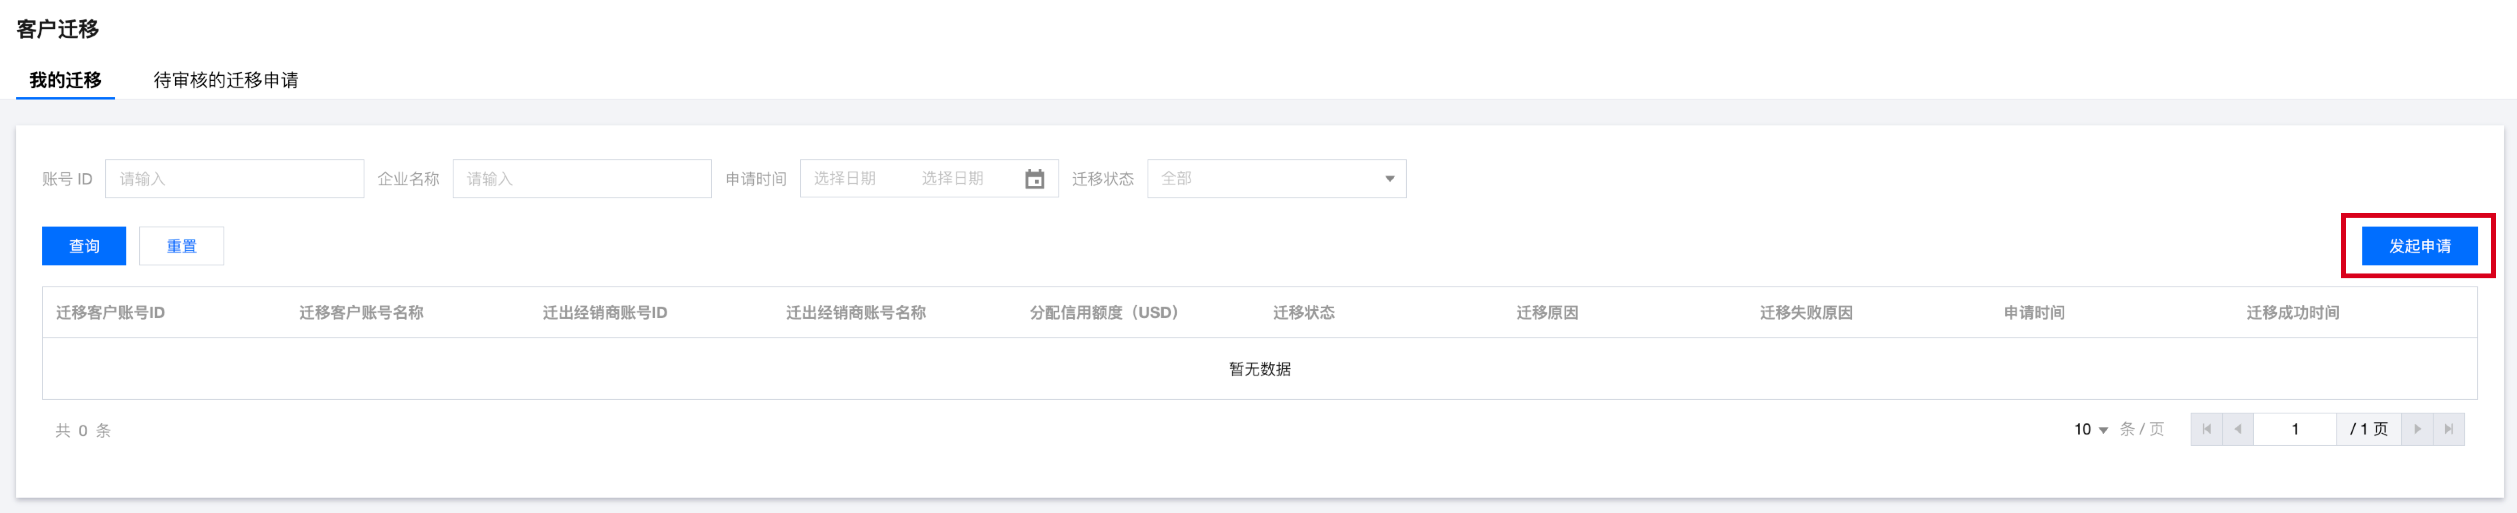Image resolution: width=2517 pixels, height=513 pixels.
Task: Click the 重置 button
Action: [182, 246]
